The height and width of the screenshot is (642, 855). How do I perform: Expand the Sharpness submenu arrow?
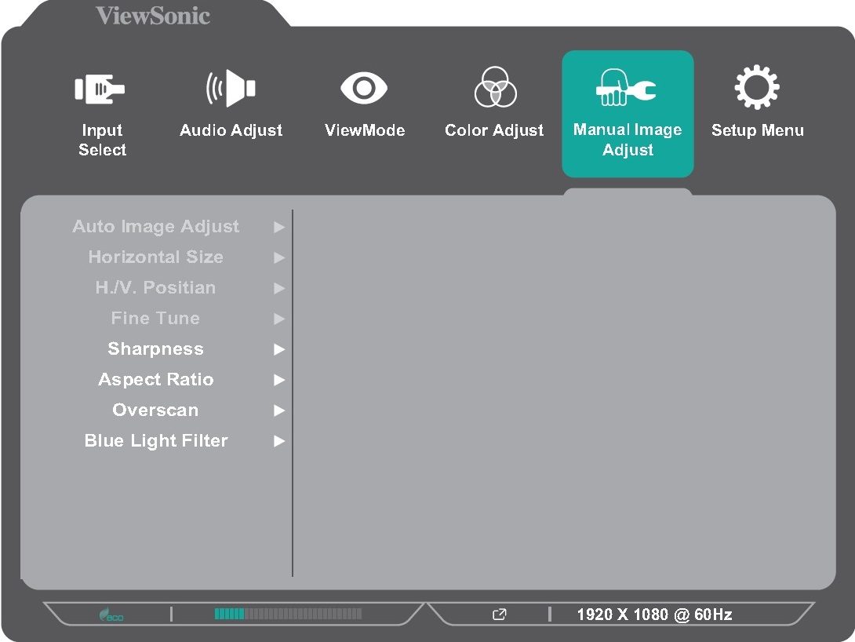pyautogui.click(x=279, y=349)
